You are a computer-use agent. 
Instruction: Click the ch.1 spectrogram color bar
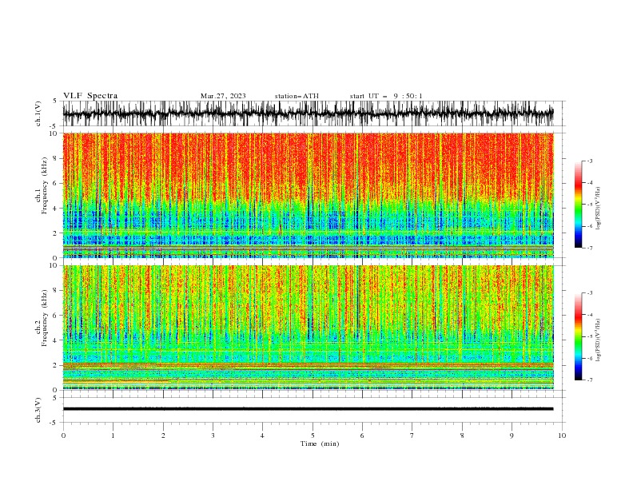(578, 204)
